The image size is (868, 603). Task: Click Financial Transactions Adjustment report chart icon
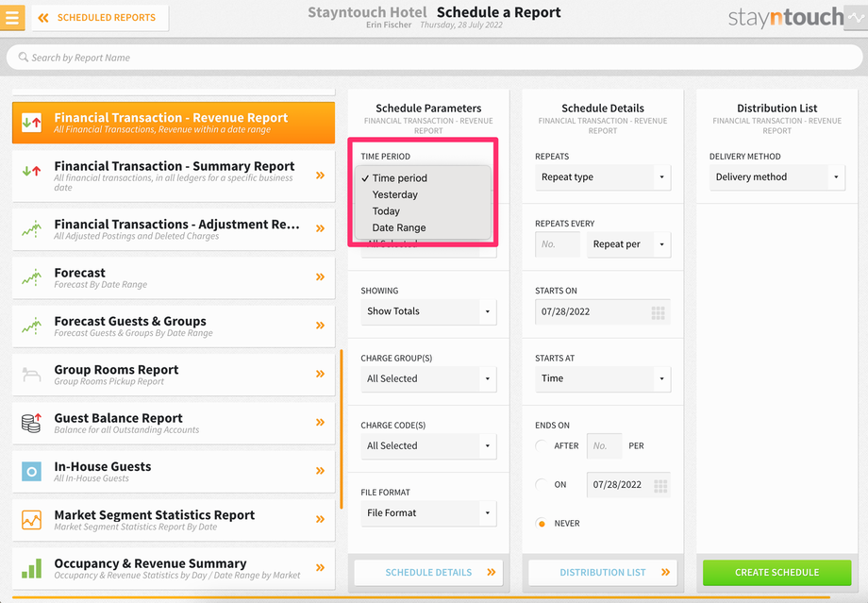coord(31,228)
